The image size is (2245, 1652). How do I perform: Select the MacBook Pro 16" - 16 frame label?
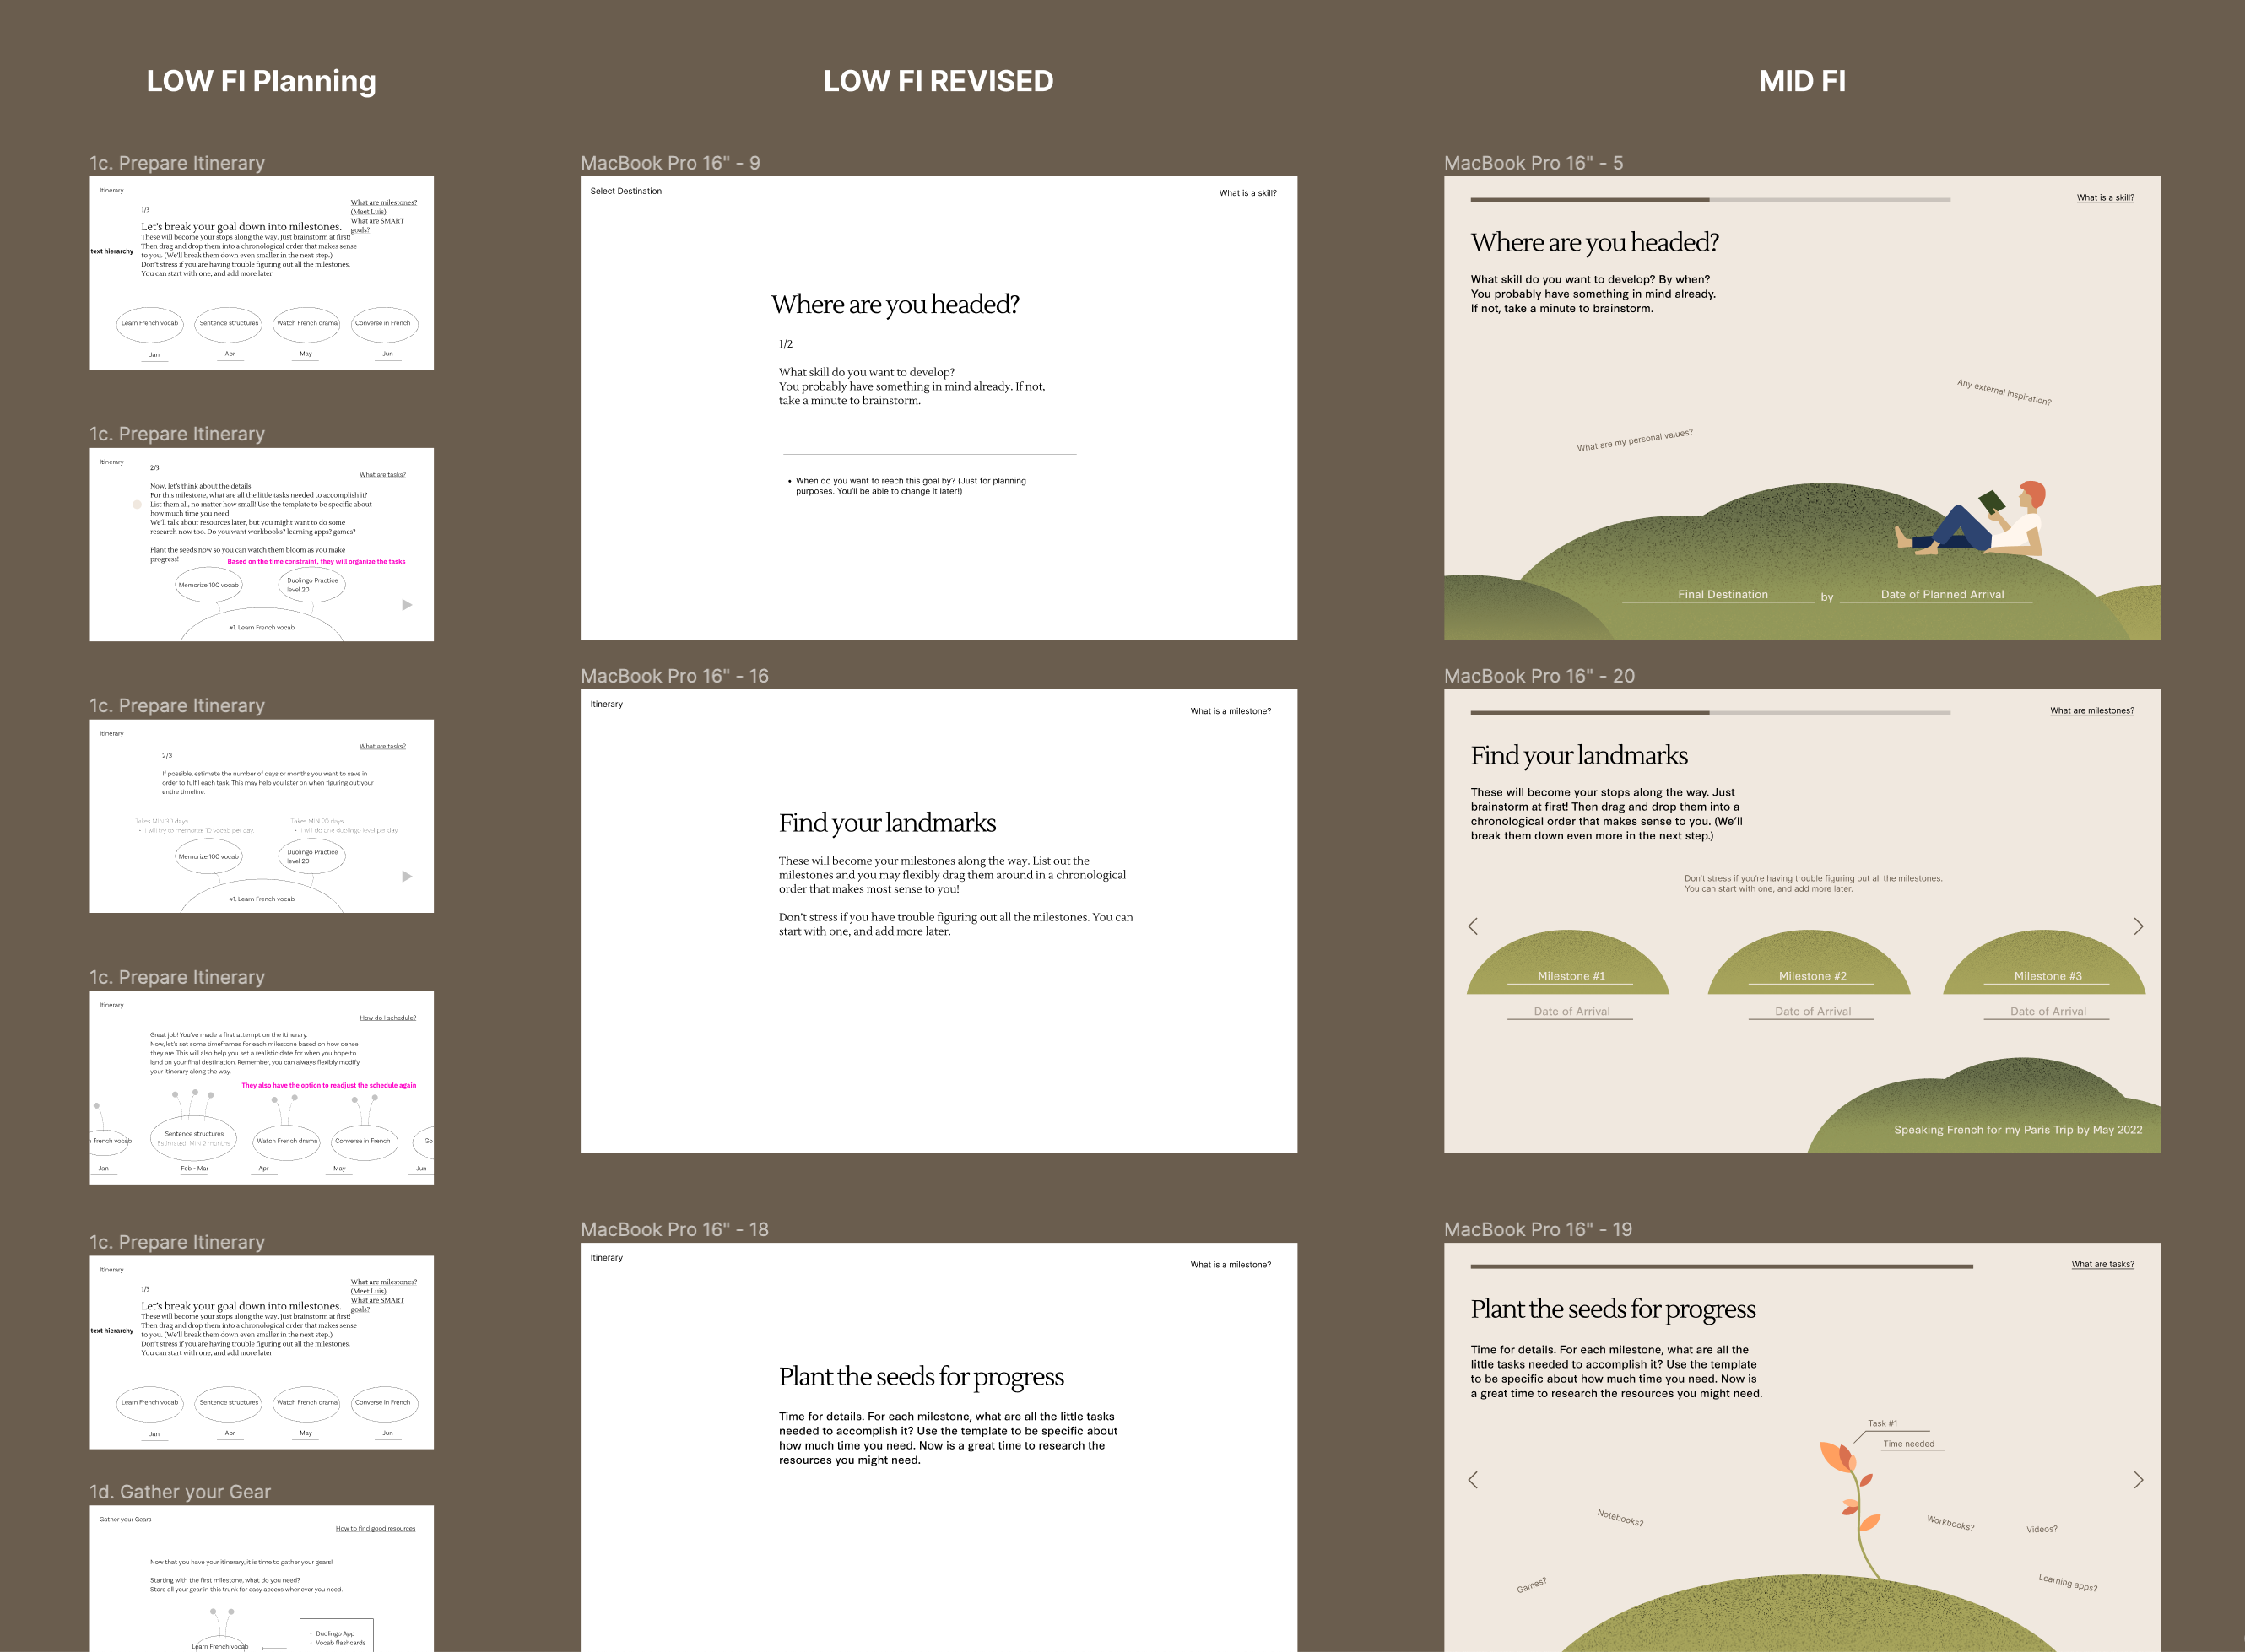point(674,676)
